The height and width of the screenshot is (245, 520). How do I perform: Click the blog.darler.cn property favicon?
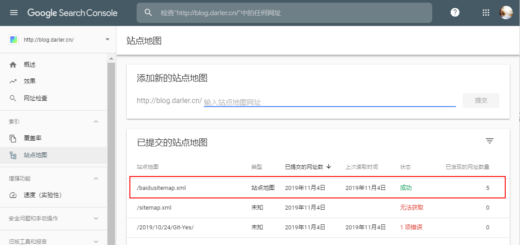click(x=13, y=40)
